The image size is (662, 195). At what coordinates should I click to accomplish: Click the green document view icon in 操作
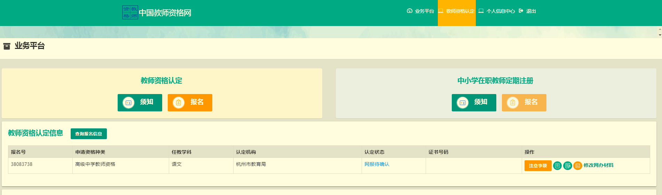(557, 166)
